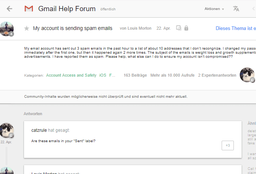
Task: Click the lock icon in topic header
Action: tap(186, 28)
